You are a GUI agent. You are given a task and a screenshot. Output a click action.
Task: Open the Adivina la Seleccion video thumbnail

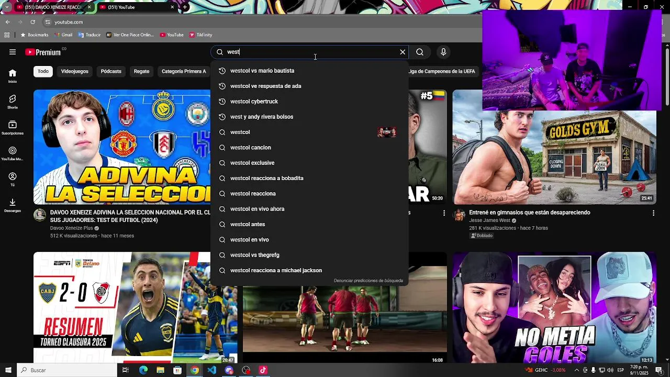click(122, 147)
